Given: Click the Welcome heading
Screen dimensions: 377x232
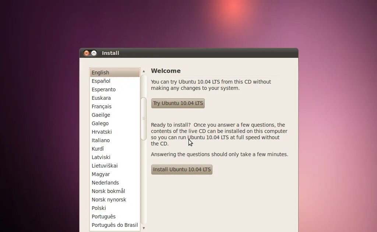Looking at the screenshot, I should [x=166, y=71].
